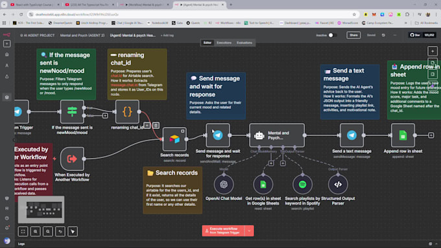Click the GitHub Star button
The height and width of the screenshot is (248, 441).
[415, 35]
